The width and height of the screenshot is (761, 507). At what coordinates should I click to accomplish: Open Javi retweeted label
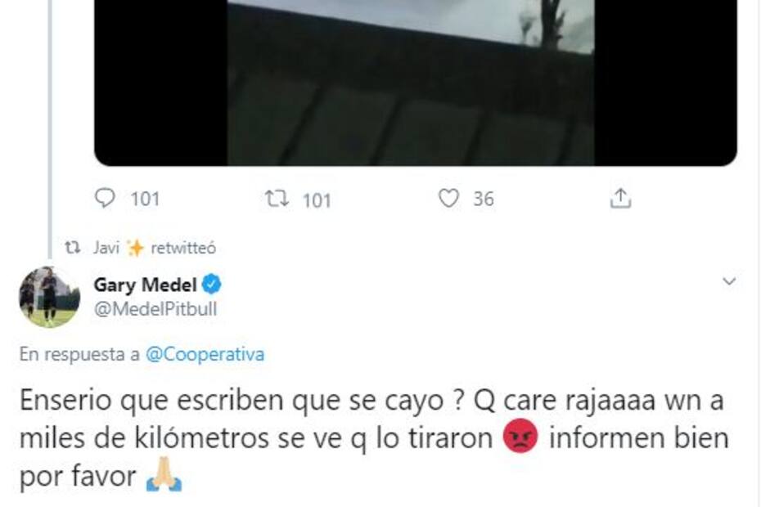155,248
